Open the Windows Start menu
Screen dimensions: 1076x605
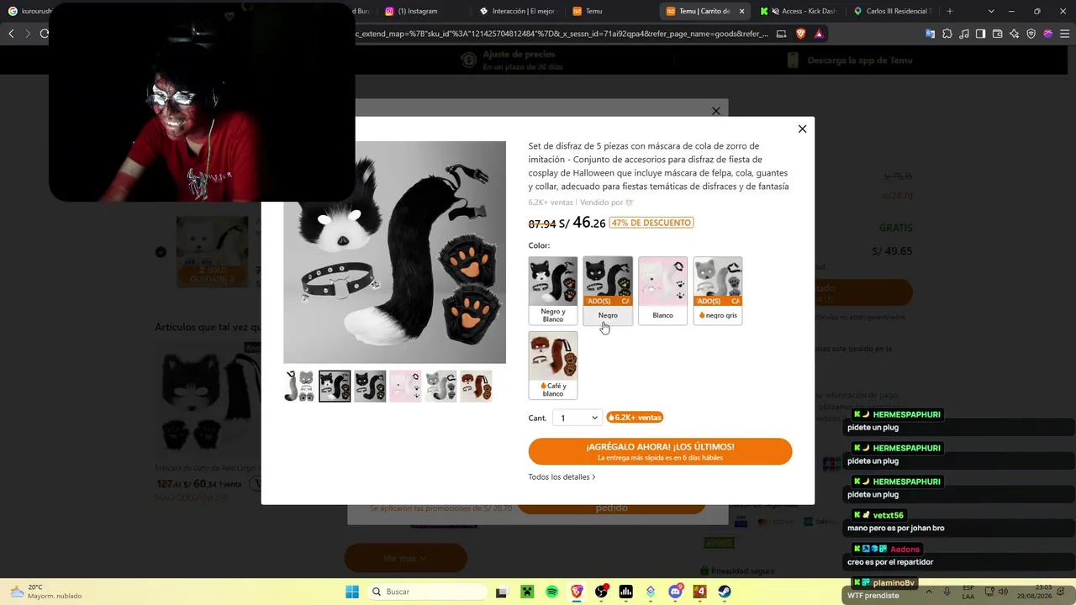click(352, 592)
